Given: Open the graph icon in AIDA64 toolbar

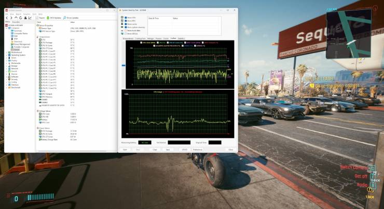Looking at the screenshot, I should point(30,18).
